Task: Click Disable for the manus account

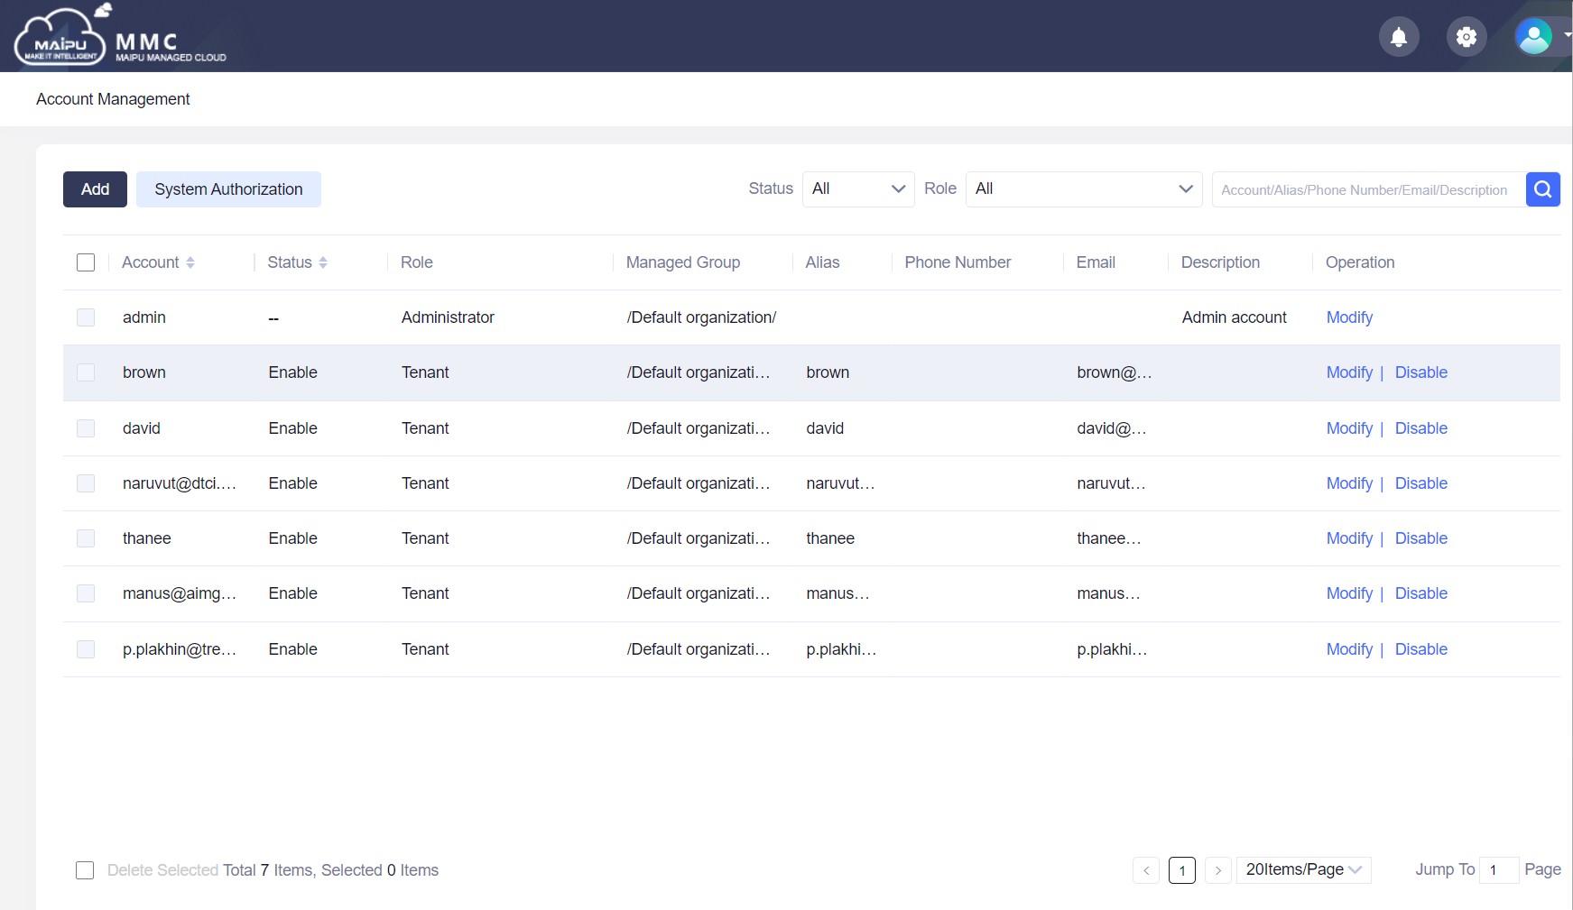Action: click(1421, 593)
